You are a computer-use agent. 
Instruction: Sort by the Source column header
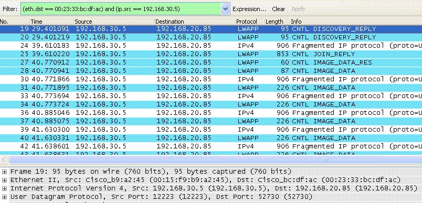coord(114,22)
